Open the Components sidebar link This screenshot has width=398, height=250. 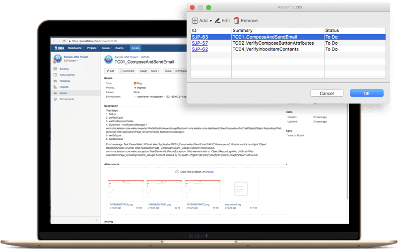pos(67,99)
